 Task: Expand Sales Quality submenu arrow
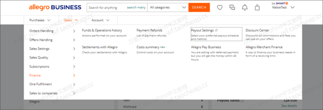[74, 58]
